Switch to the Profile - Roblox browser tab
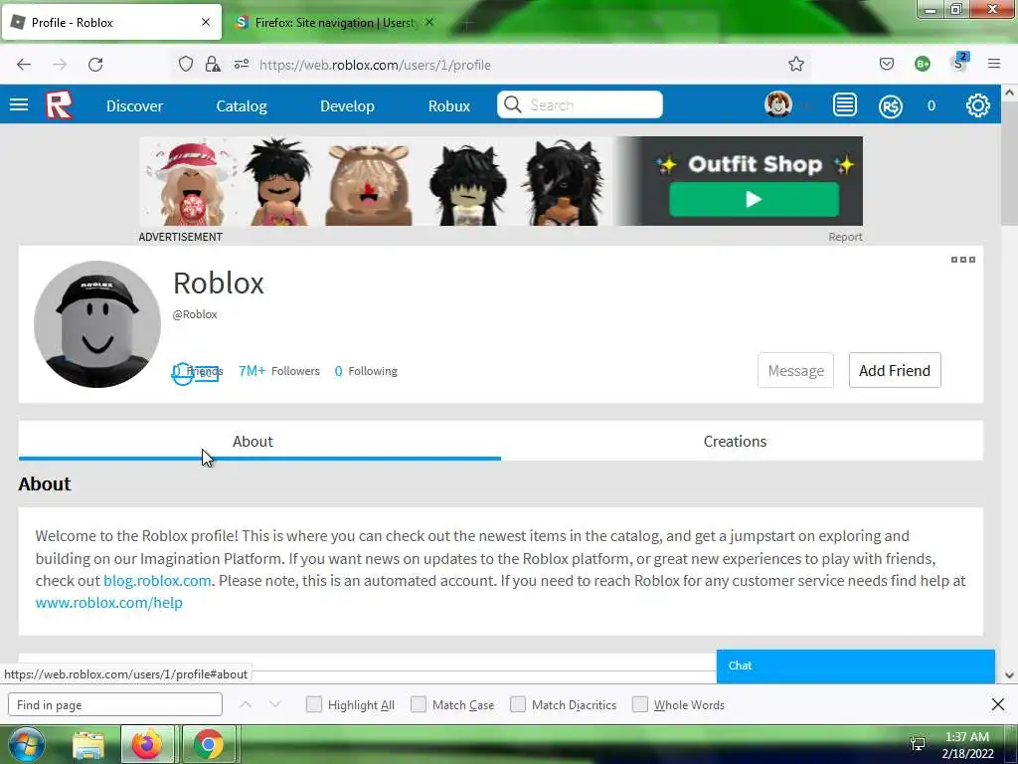The height and width of the screenshot is (764, 1018). point(111,22)
